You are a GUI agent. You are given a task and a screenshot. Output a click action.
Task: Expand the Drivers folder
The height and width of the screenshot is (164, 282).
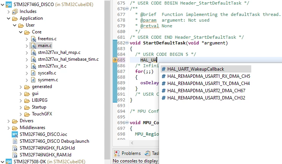[8, 121]
